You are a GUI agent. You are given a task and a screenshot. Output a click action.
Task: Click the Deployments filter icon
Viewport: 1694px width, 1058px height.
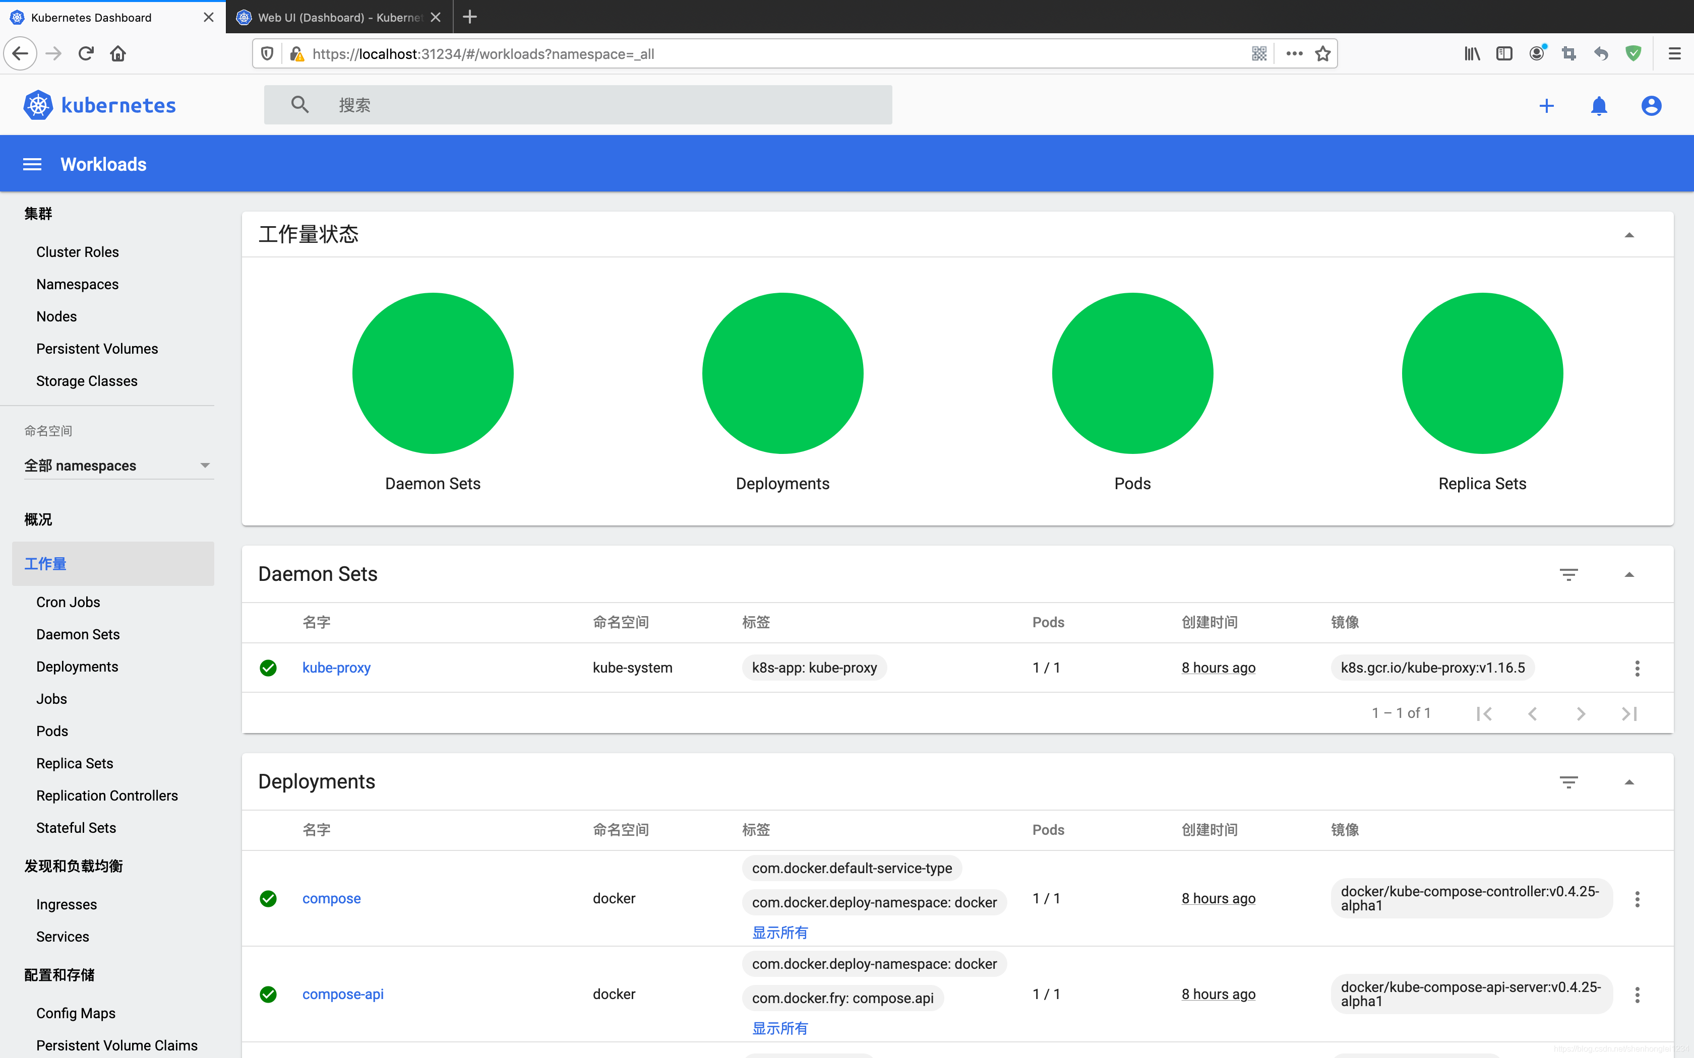point(1568,782)
